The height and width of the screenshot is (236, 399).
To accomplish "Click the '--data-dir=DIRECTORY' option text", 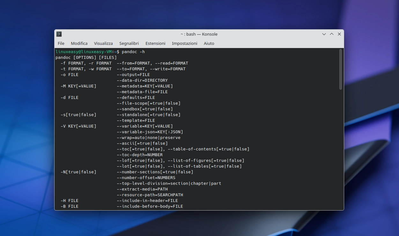I will point(142,80).
